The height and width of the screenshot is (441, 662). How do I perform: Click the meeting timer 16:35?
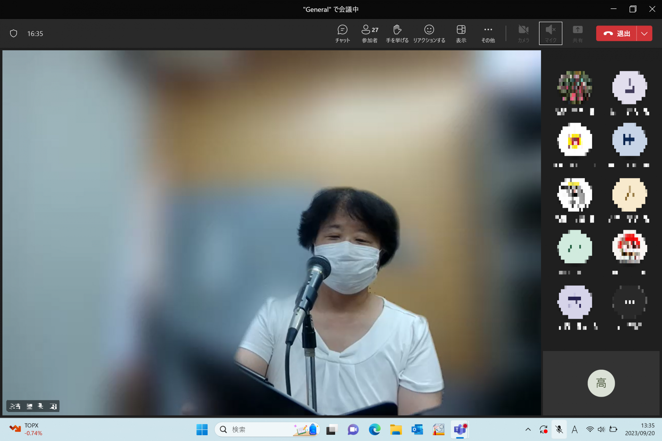[35, 34]
